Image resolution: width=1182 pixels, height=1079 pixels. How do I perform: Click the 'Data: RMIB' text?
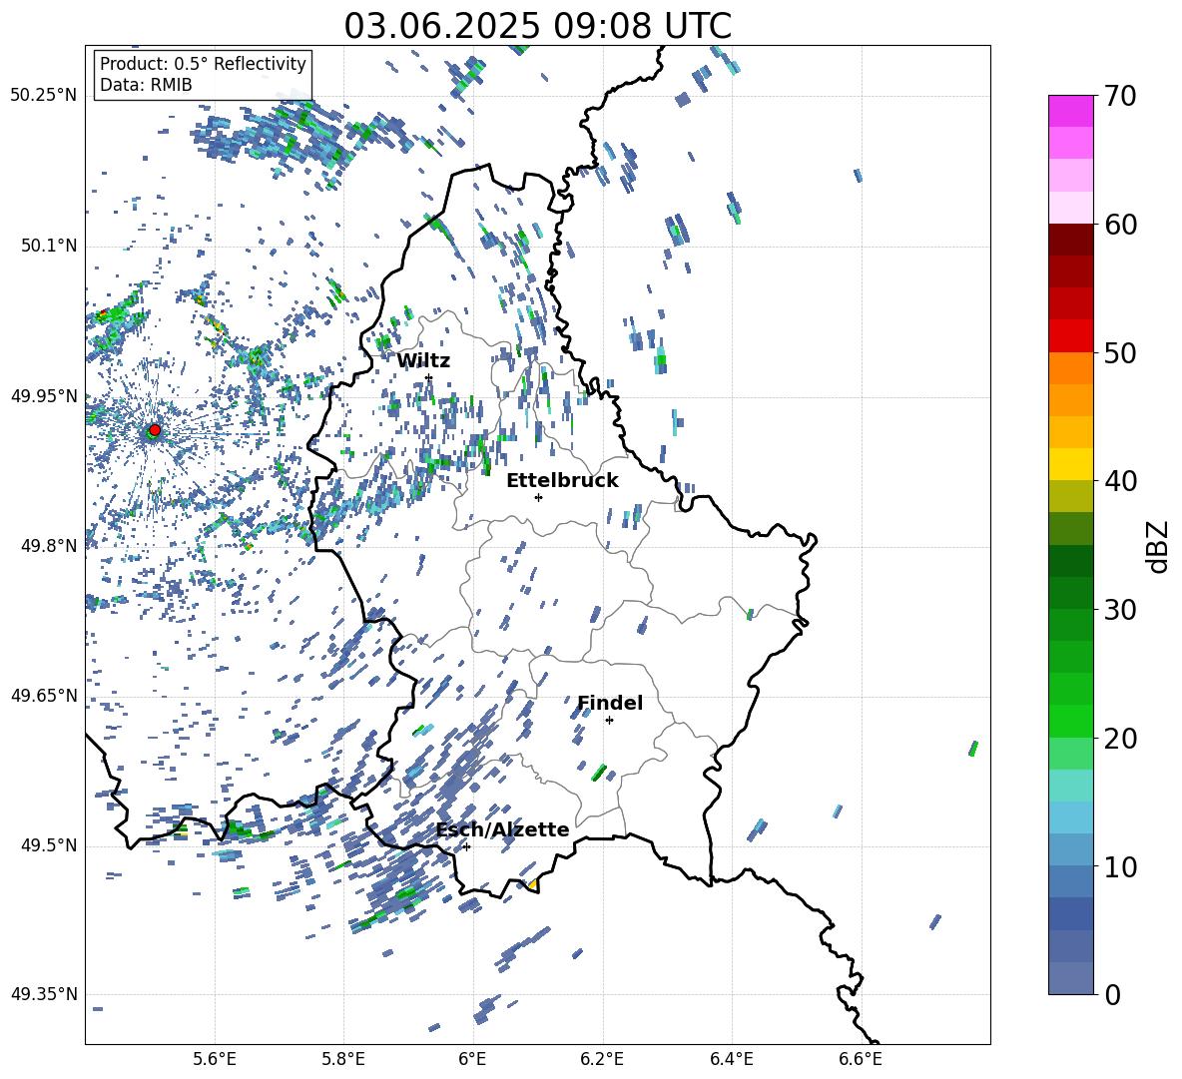point(146,85)
